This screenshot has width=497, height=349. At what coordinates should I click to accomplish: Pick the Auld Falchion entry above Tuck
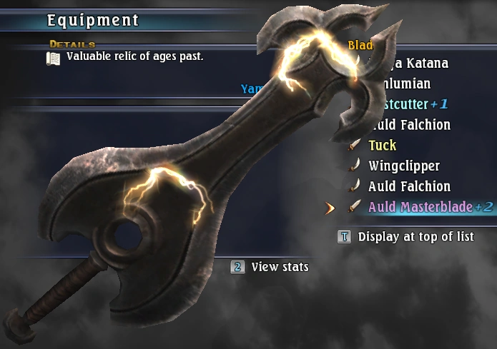[x=412, y=125]
